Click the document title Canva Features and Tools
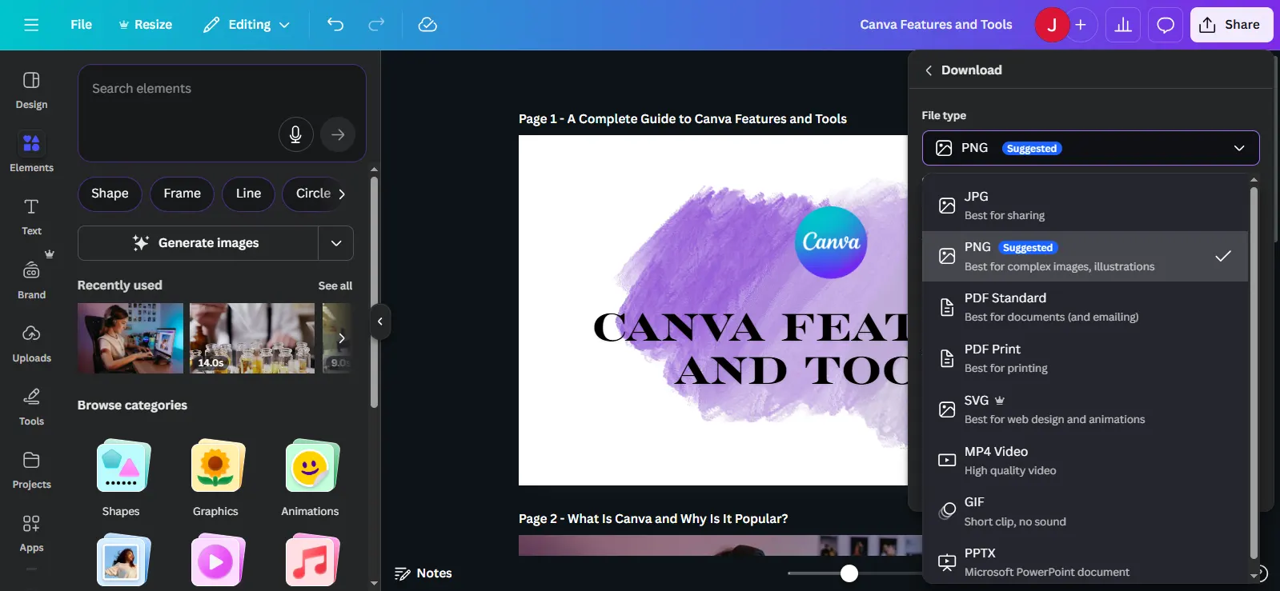Image resolution: width=1280 pixels, height=591 pixels. (936, 25)
